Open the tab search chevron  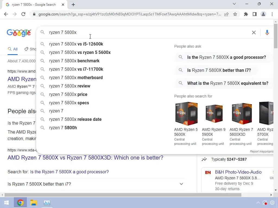[234, 4]
